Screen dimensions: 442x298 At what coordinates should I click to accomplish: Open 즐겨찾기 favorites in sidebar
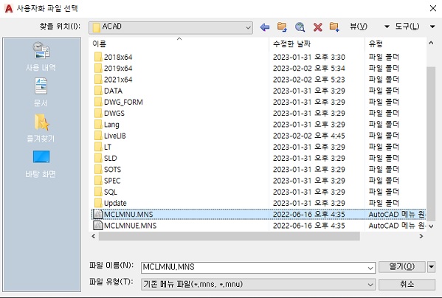click(41, 128)
